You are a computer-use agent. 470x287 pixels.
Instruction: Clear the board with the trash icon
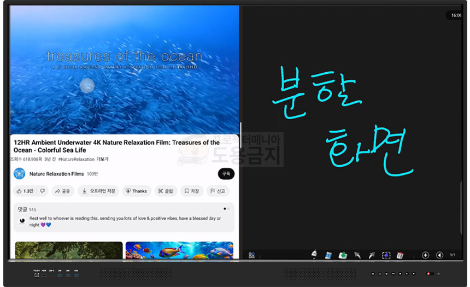pyautogui.click(x=400, y=255)
